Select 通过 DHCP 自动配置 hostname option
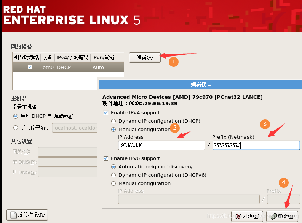Screen dimensions: 302x223 coord(16,116)
